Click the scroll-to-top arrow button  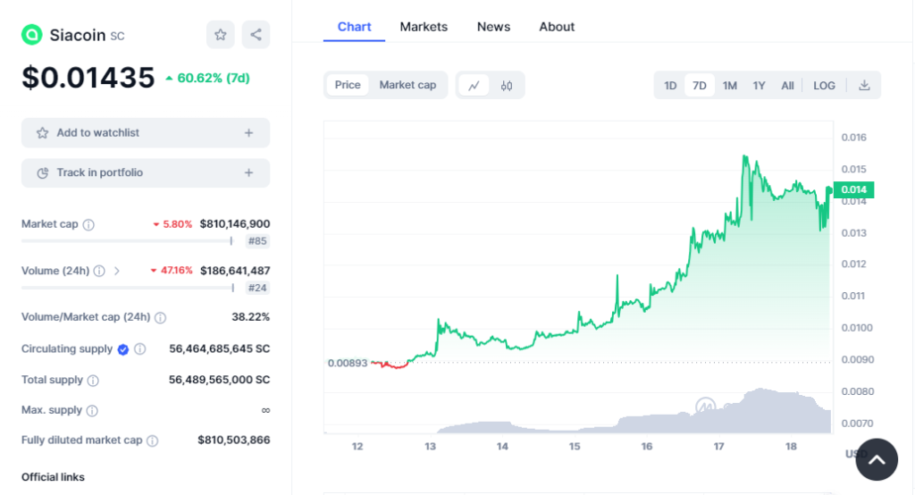[877, 459]
